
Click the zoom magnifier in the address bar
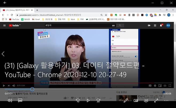pos(101,15)
